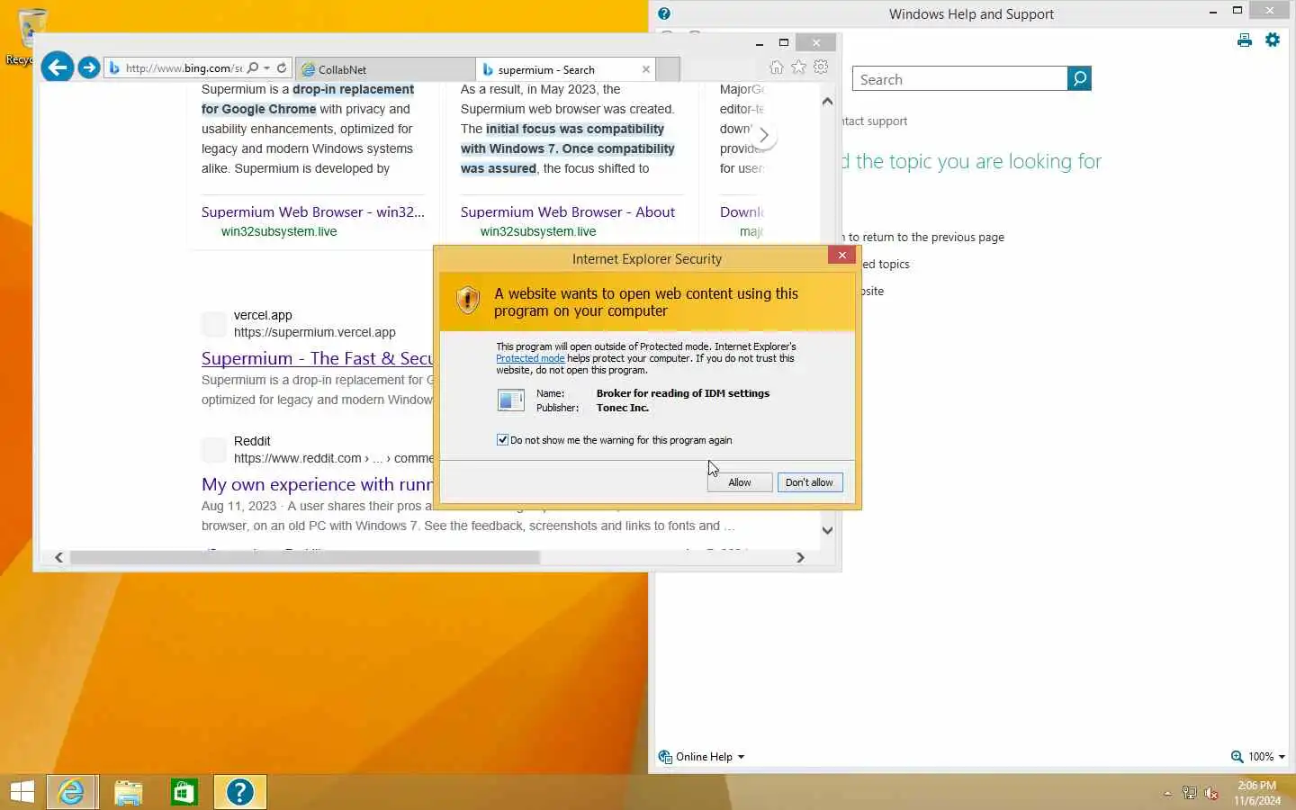Image resolution: width=1296 pixels, height=810 pixels.
Task: Uncheck Do not show me the warning checkbox
Action: pos(502,440)
